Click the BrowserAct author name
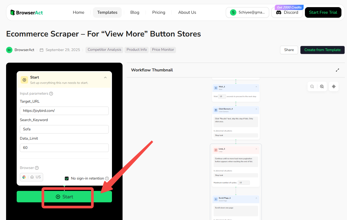This screenshot has height=220, width=347. (24, 50)
